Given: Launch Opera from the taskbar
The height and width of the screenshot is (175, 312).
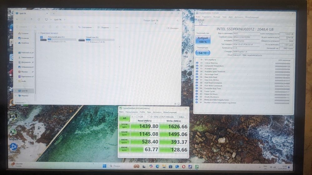Looking at the screenshot, I should click(184, 167).
